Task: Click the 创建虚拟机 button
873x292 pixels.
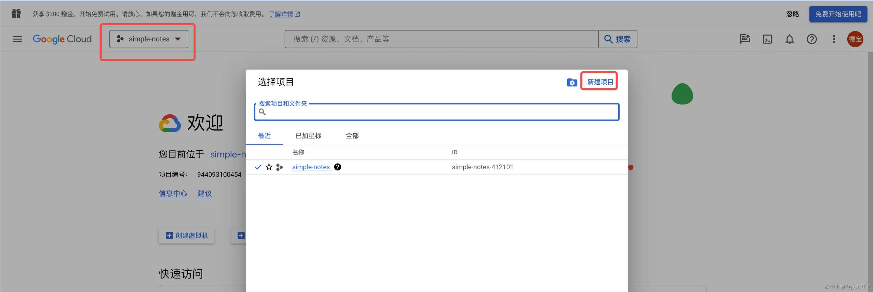Action: click(x=187, y=236)
